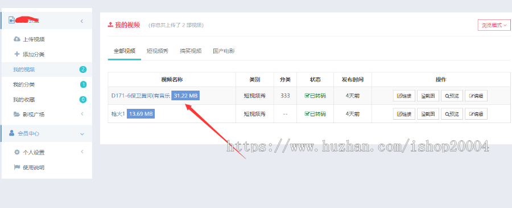Click the 333 category cell
Viewport: 512px width, 208px height.
(x=285, y=96)
